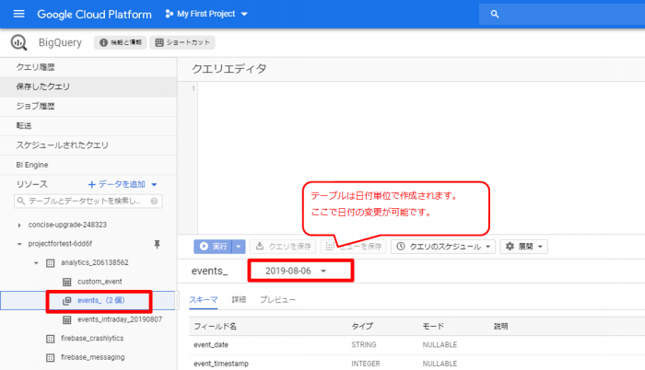
Task: Click inside the query editor text area
Action: tap(421, 158)
